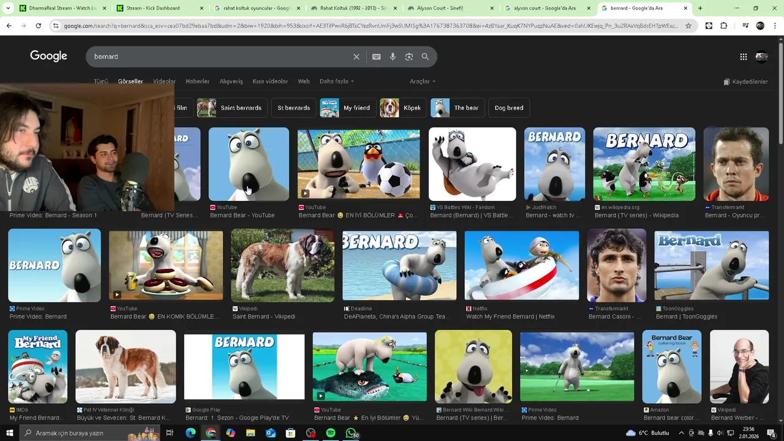Screen dimensions: 784x441
Task: Open Outlook from the taskbar
Action: pyautogui.click(x=271, y=433)
